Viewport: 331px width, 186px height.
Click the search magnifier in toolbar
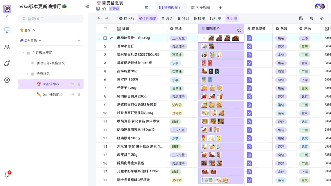click(x=311, y=18)
